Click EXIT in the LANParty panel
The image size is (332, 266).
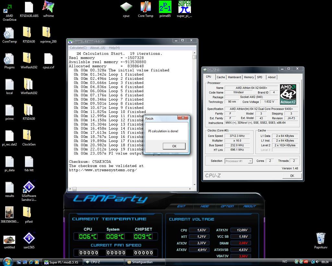coord(181,206)
